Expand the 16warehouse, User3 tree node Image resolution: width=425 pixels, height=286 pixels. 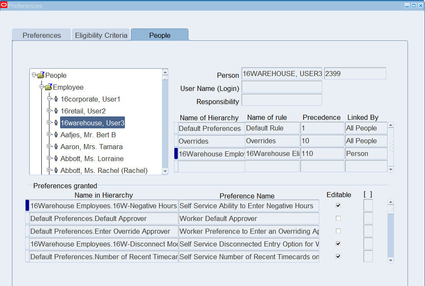(49, 123)
